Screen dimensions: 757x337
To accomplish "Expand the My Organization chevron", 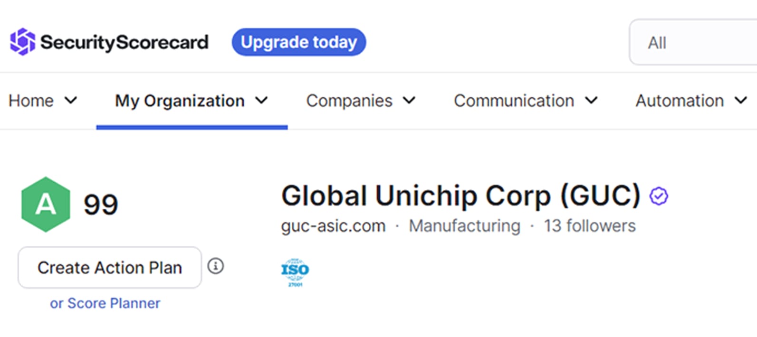I will pyautogui.click(x=261, y=101).
